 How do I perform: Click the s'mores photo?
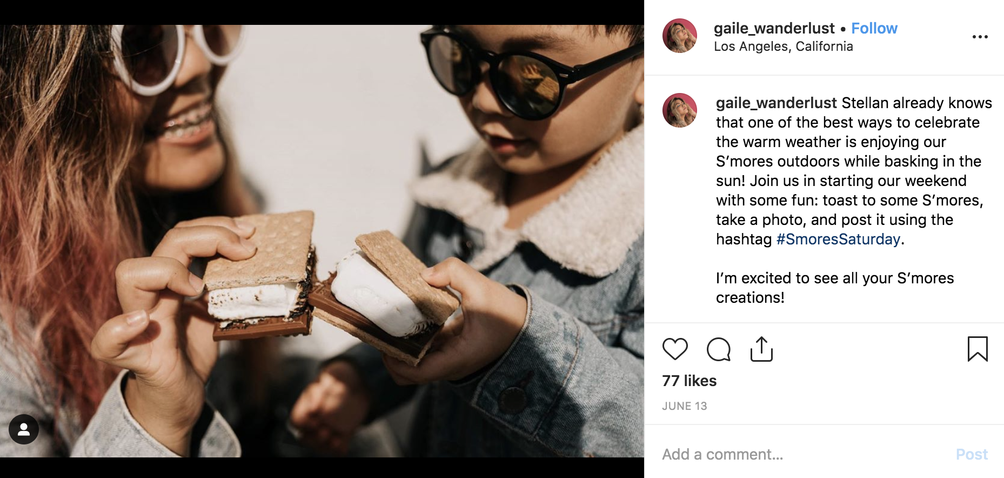(322, 241)
